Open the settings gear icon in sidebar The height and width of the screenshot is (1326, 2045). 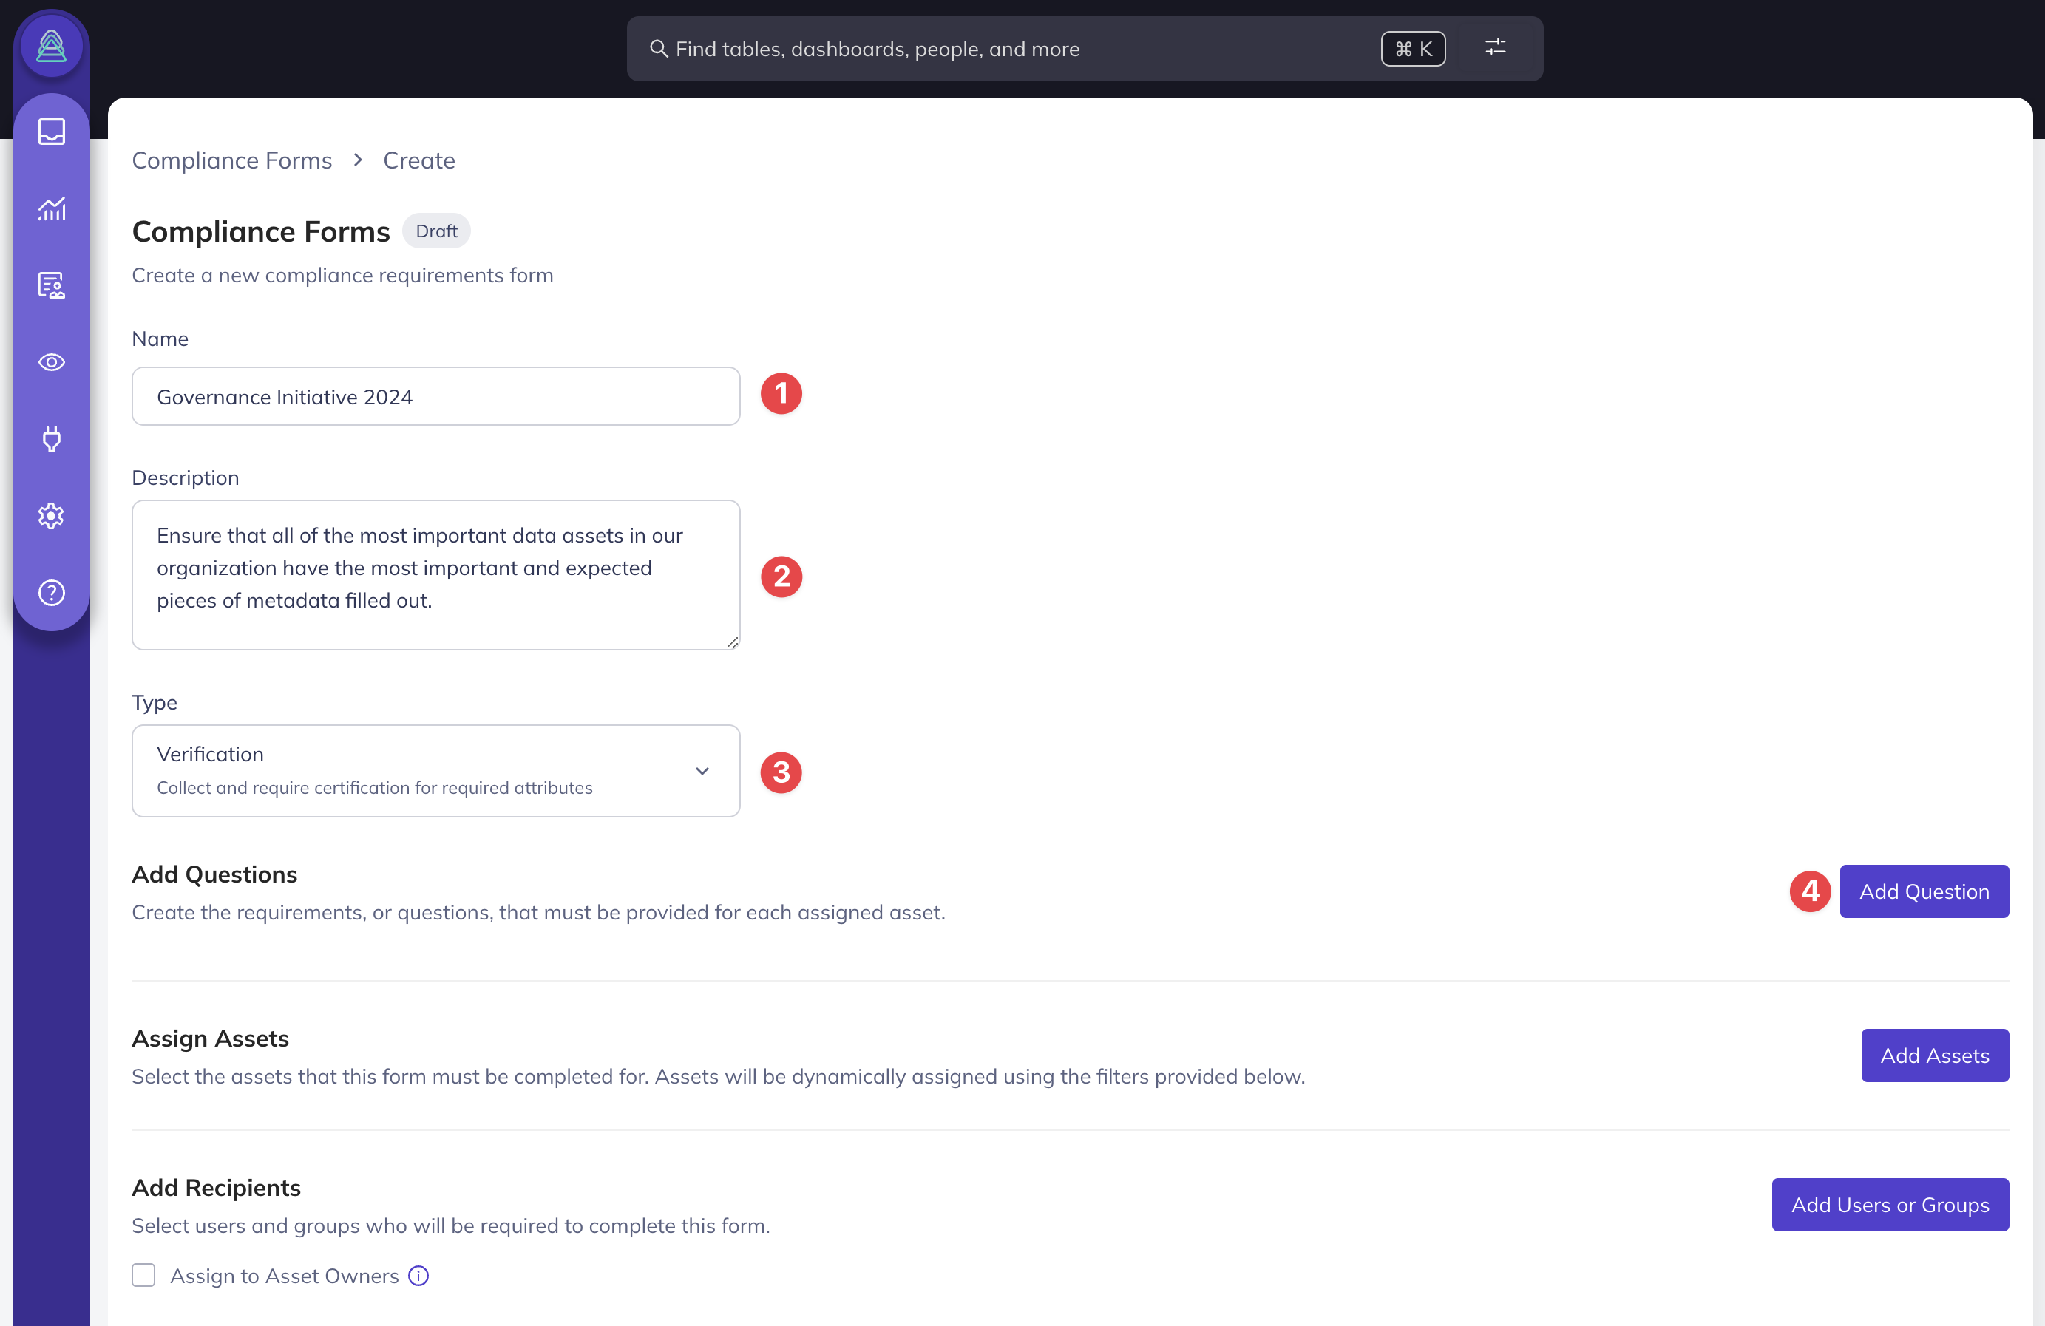(x=52, y=515)
